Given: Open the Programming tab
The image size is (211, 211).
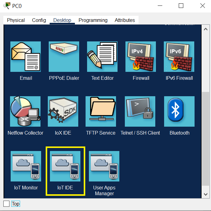Looking at the screenshot, I should pyautogui.click(x=93, y=20).
